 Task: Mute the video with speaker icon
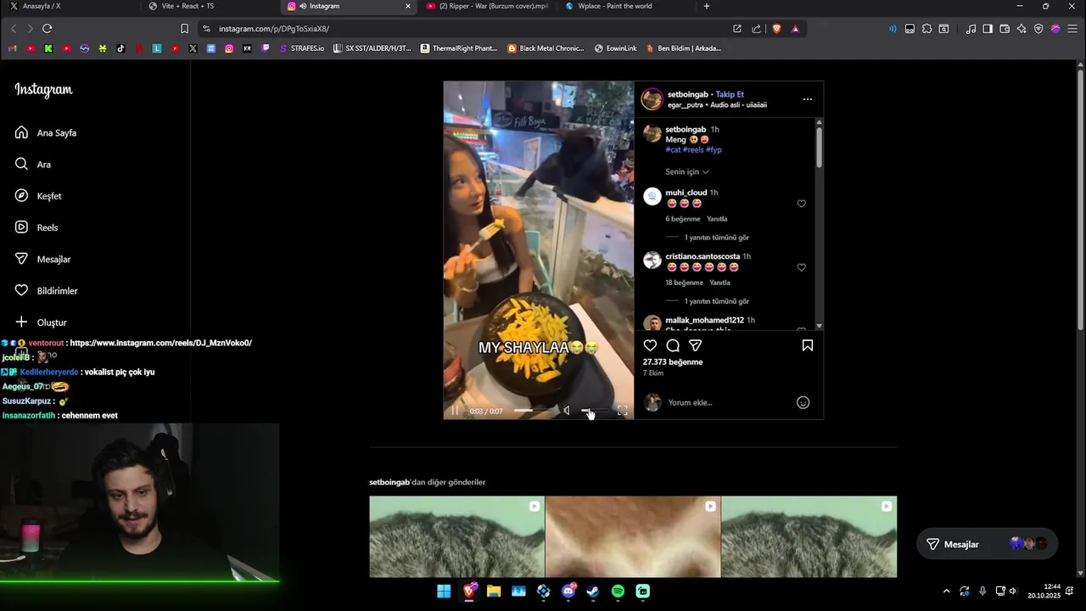click(567, 411)
